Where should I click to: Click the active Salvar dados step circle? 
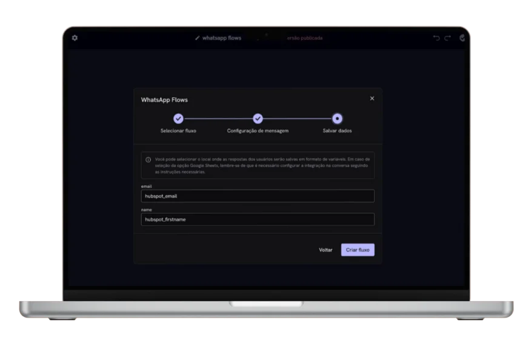coord(337,119)
